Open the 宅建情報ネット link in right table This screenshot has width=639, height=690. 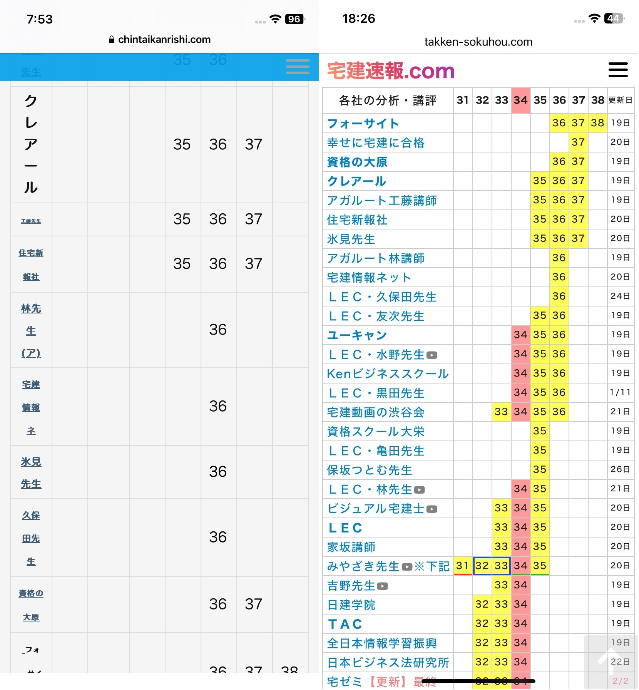369,278
